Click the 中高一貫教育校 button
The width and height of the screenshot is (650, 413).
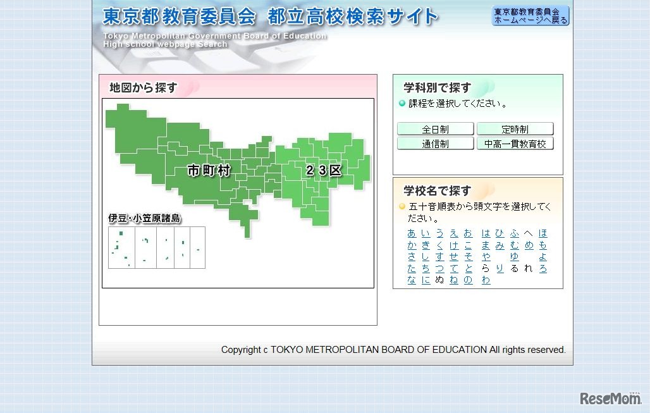click(514, 143)
